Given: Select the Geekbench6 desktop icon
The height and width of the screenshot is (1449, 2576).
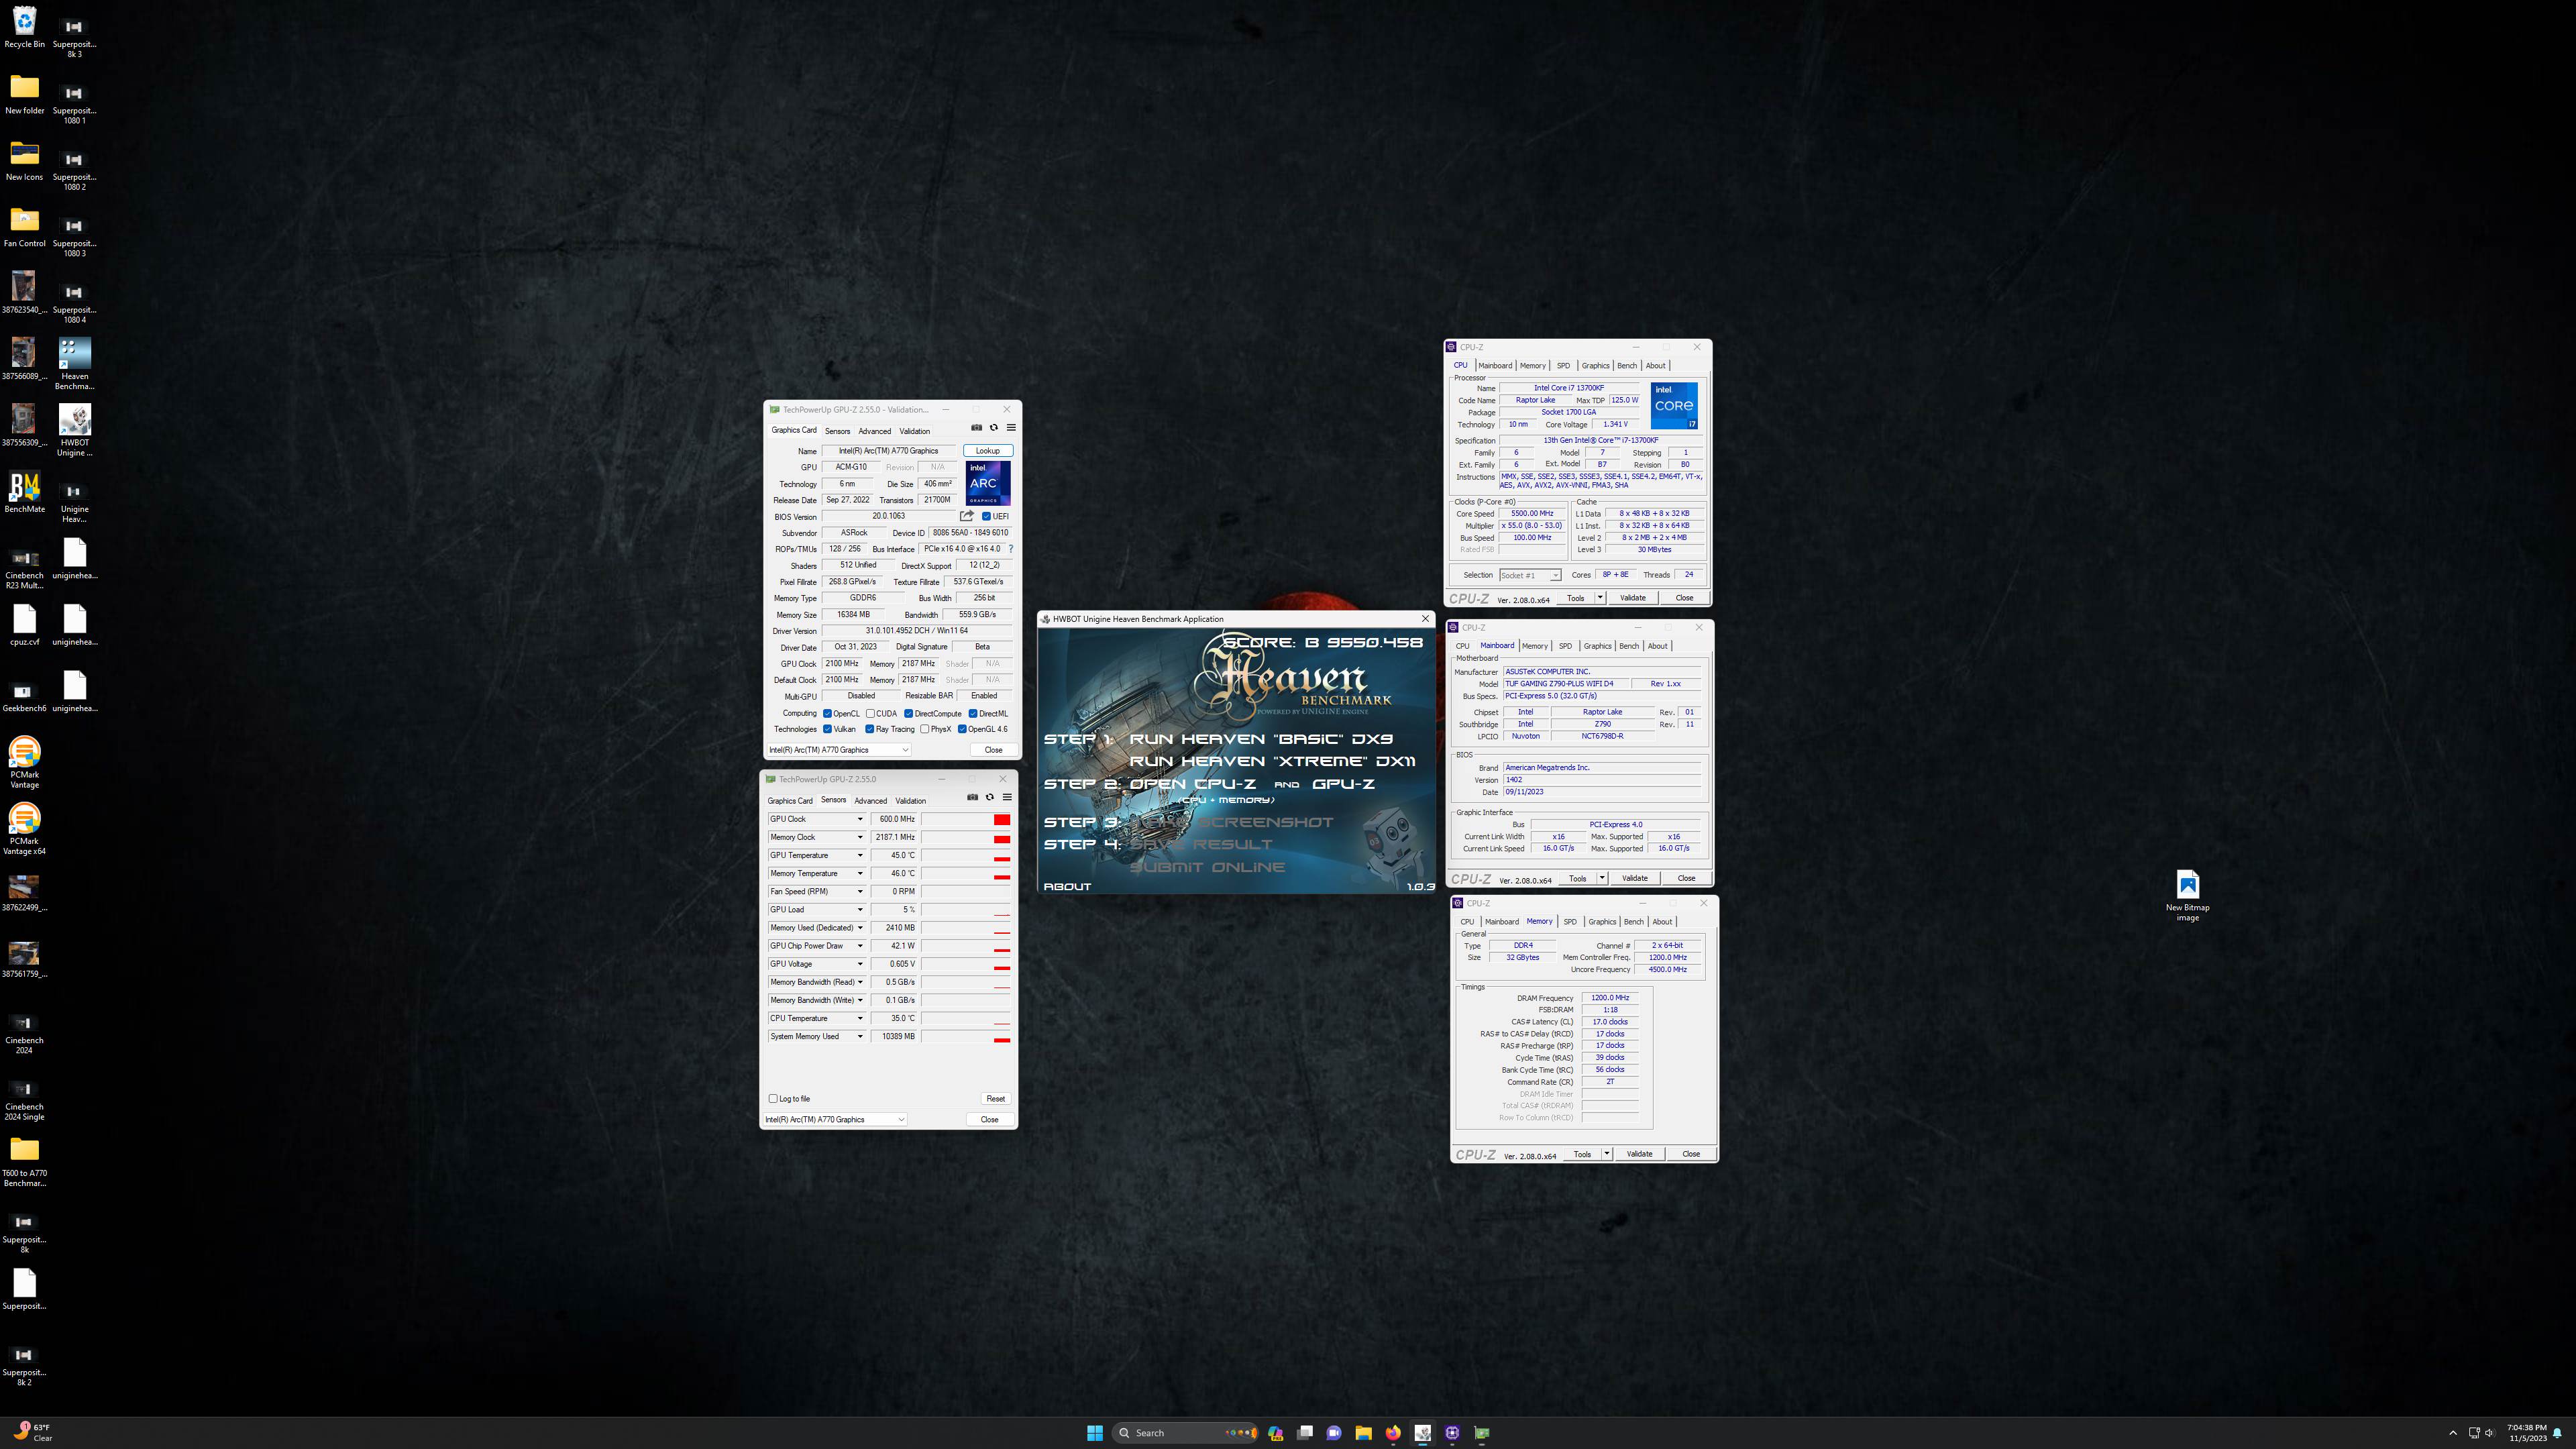Looking at the screenshot, I should tap(24, 696).
